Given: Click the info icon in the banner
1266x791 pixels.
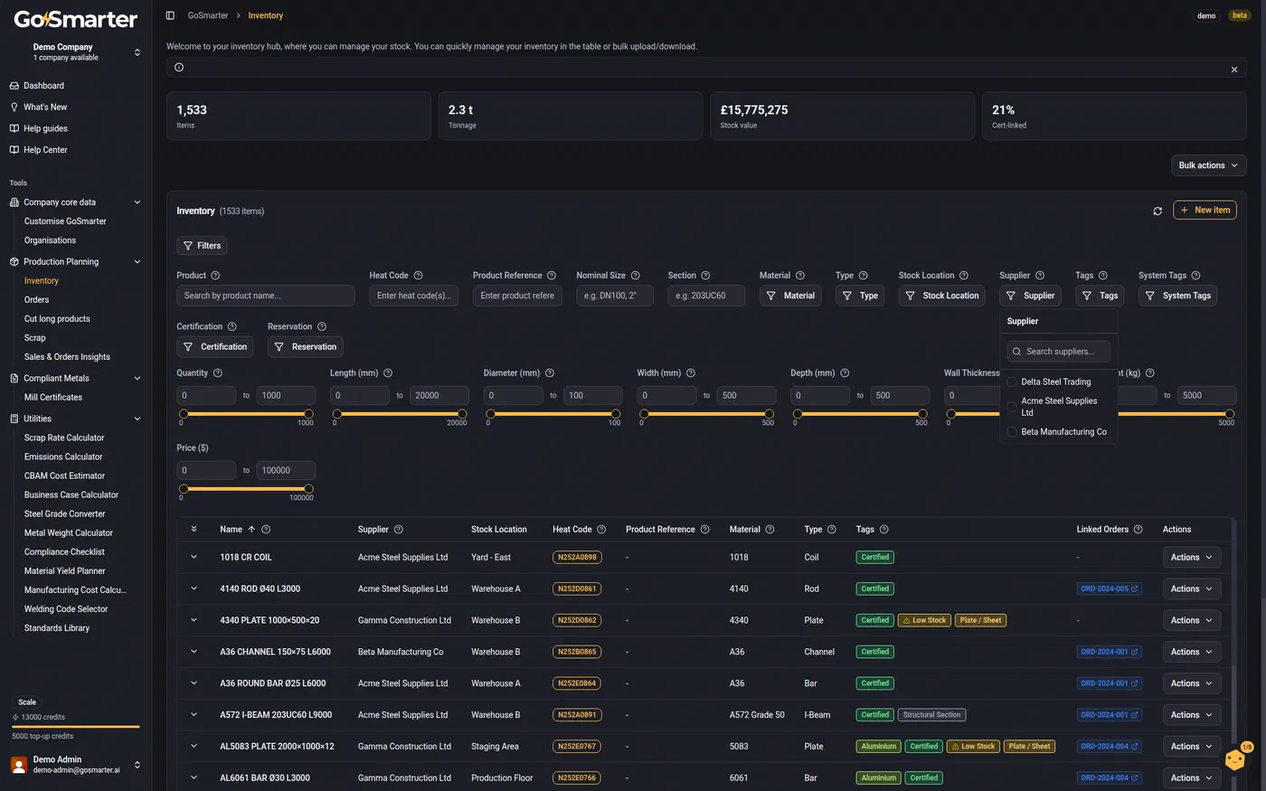Looking at the screenshot, I should tap(179, 68).
